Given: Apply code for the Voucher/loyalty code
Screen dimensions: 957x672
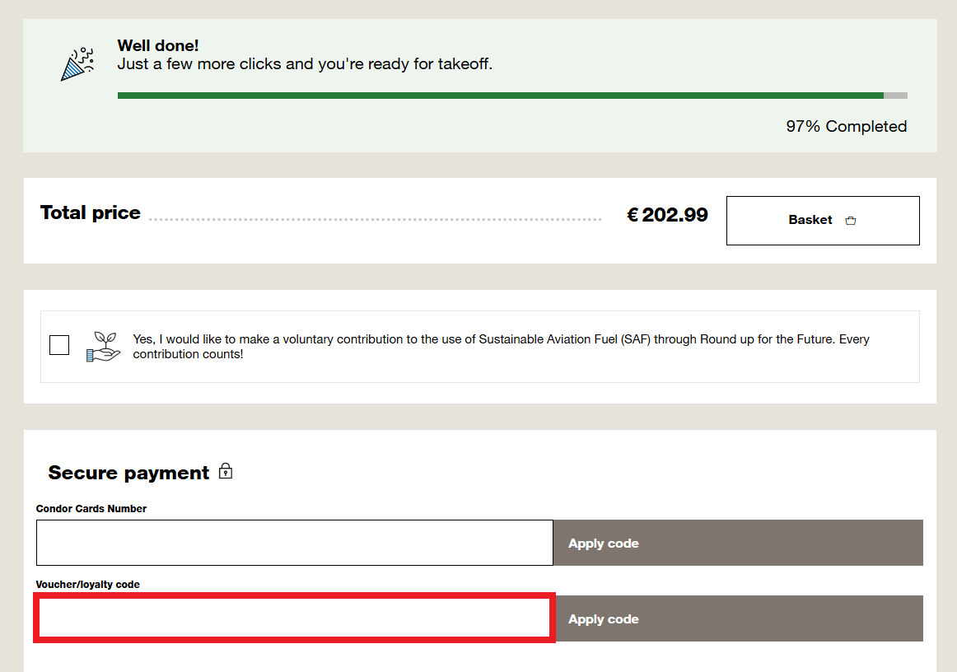Looking at the screenshot, I should [603, 618].
